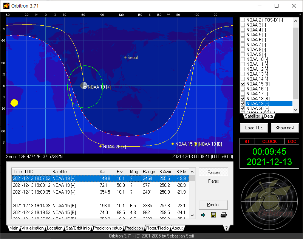Check the NOAA 14 [-] satellite

click(243, 79)
